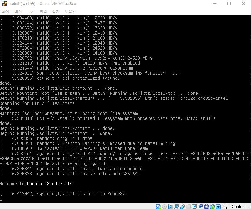
Task: Click the shared folders status icon
Action: (x=188, y=206)
